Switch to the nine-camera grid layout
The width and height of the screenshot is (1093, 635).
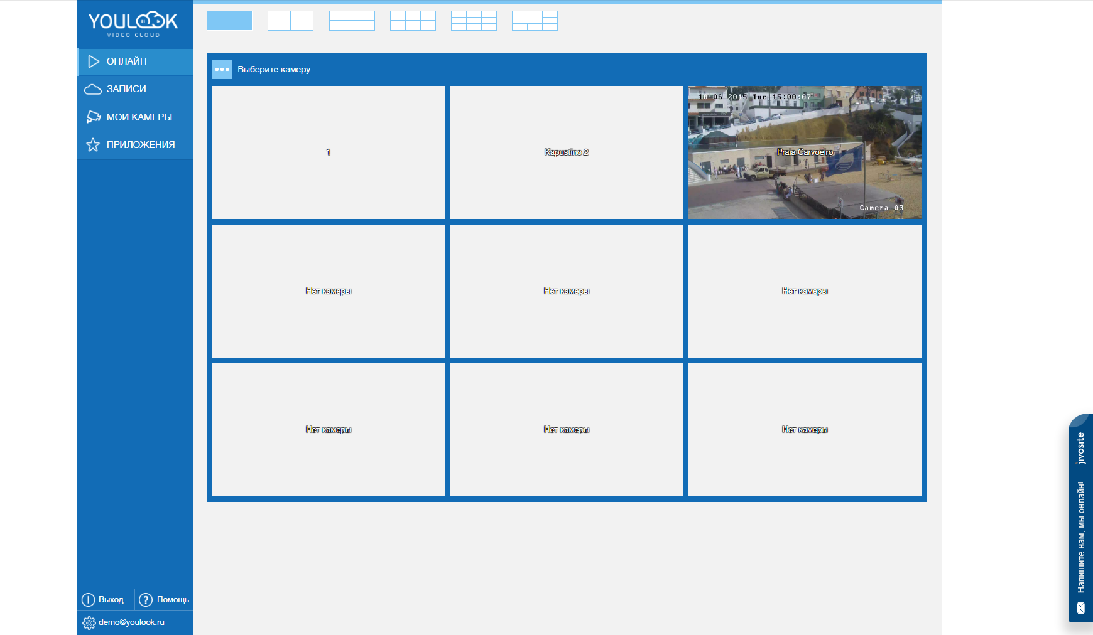tap(474, 21)
